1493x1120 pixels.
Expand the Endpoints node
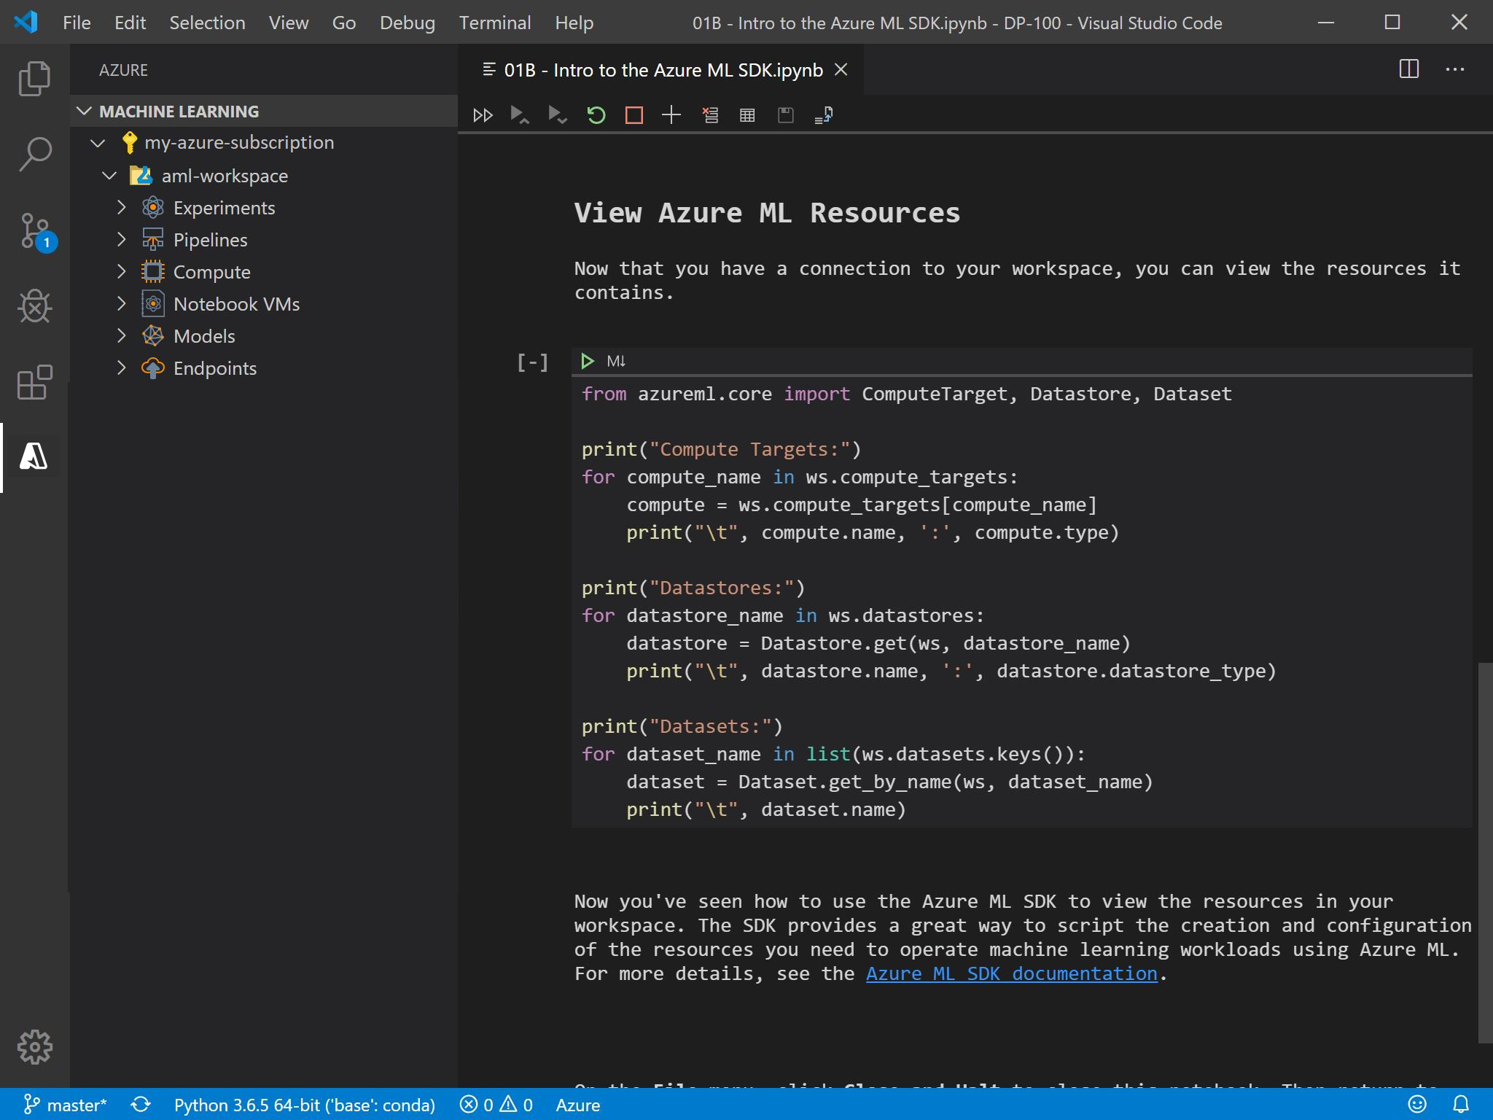pyautogui.click(x=122, y=368)
